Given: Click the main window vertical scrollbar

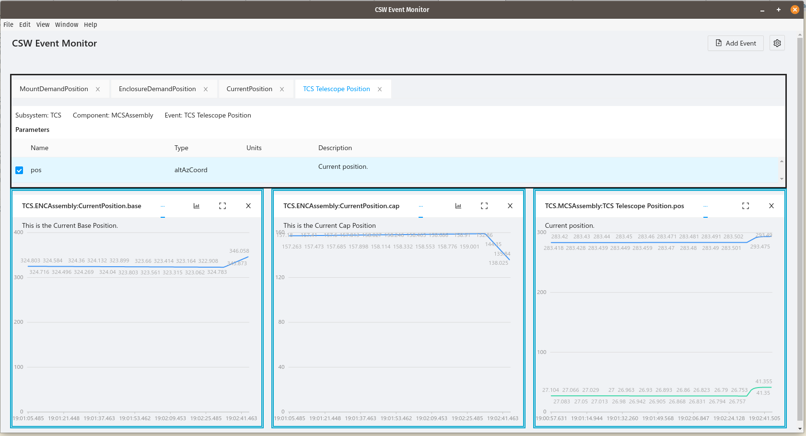Looking at the screenshot, I should coord(800,229).
